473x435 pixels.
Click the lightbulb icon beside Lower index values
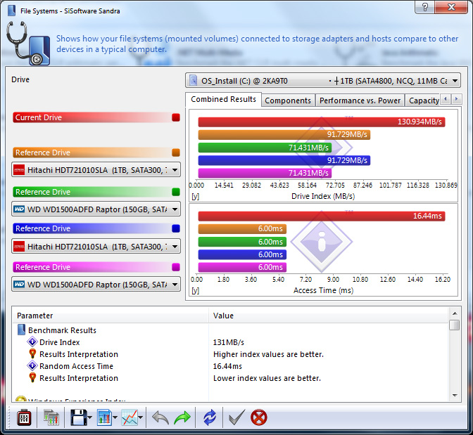click(x=32, y=378)
